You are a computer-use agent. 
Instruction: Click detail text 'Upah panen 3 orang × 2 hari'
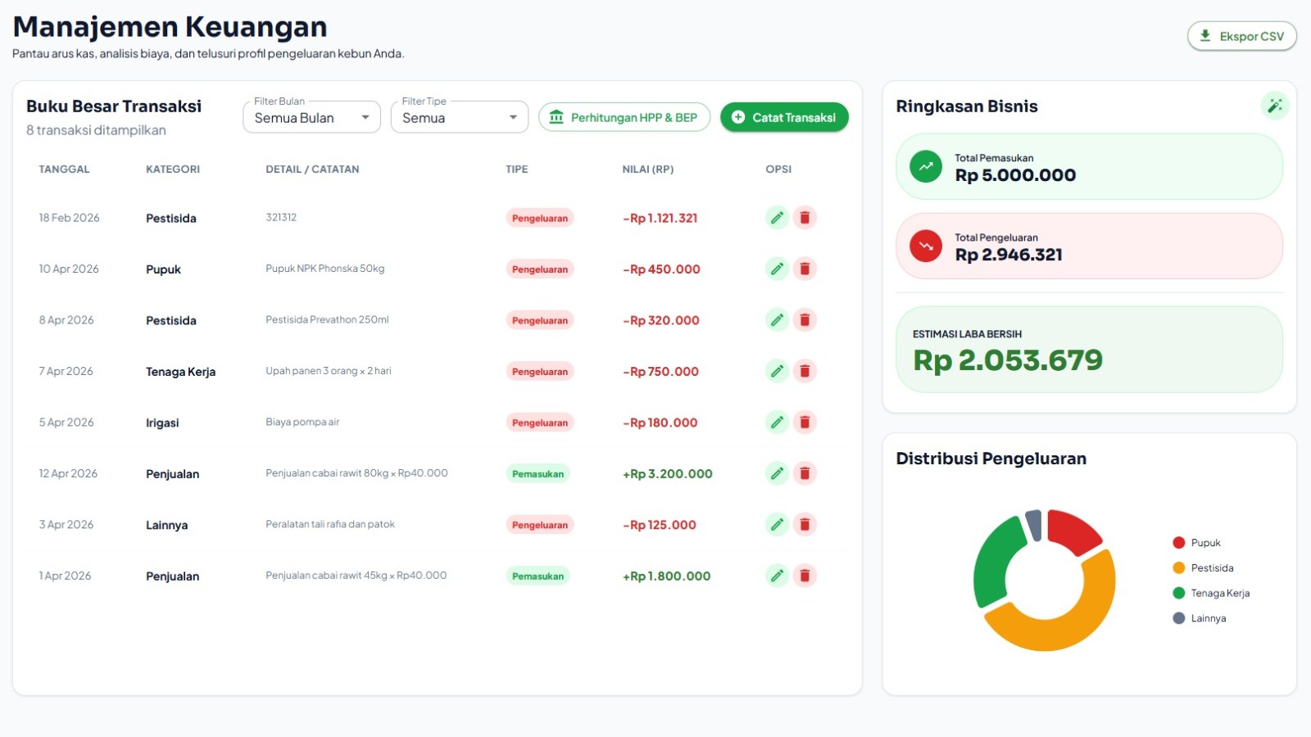tap(329, 371)
